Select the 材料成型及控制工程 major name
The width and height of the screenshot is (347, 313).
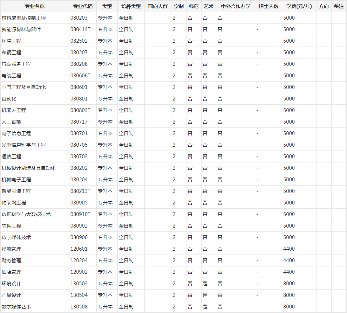tap(24, 18)
